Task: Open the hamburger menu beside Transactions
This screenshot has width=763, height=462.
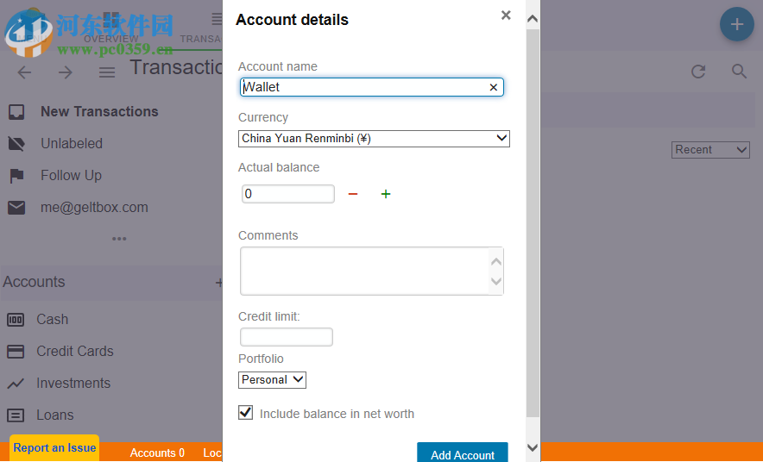Action: (x=107, y=72)
